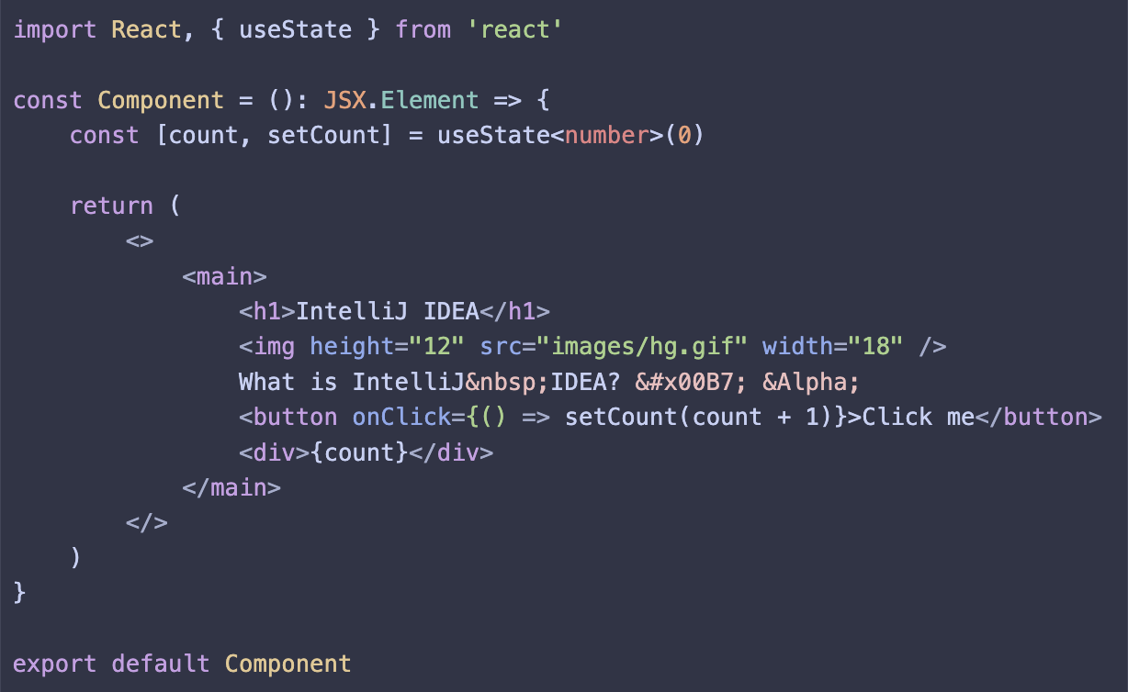Click the closing main tag
The image size is (1128, 692).
point(231,487)
